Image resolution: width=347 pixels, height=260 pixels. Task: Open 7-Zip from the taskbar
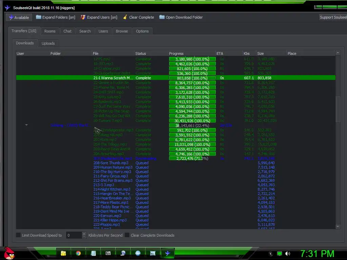point(108,253)
